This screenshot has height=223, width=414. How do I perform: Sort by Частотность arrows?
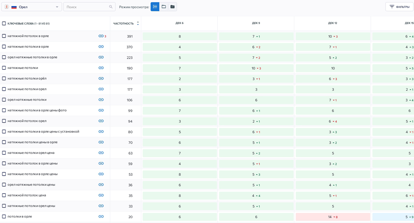tap(138, 23)
